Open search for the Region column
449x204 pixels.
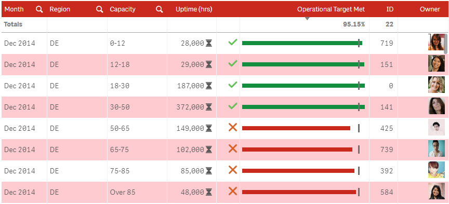[x=99, y=9]
